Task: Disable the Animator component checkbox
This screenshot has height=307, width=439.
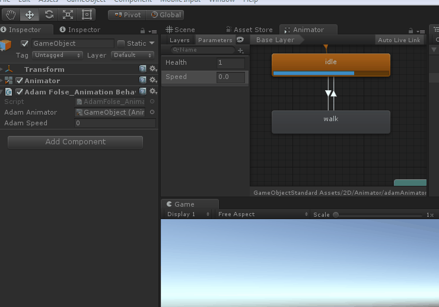Action: tap(20, 81)
